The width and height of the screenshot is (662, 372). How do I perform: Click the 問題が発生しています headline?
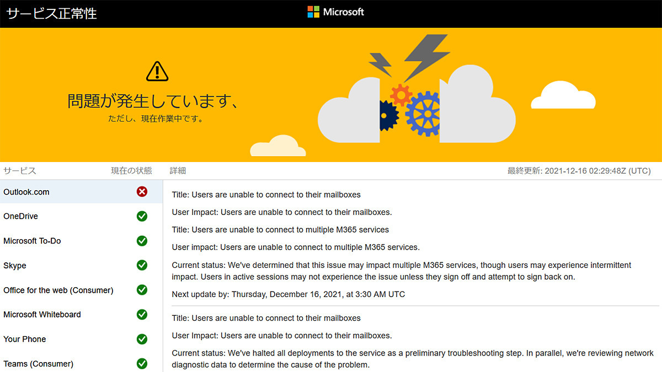click(x=153, y=101)
